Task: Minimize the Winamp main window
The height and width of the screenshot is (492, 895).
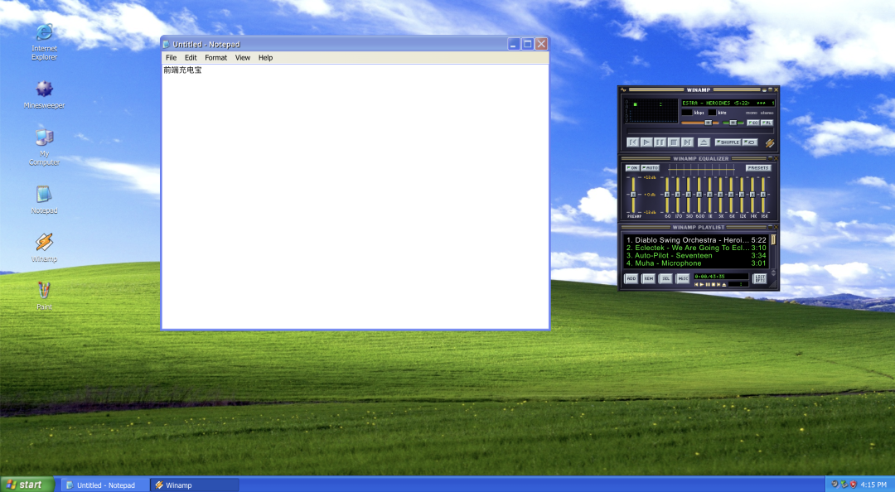Action: tap(764, 89)
